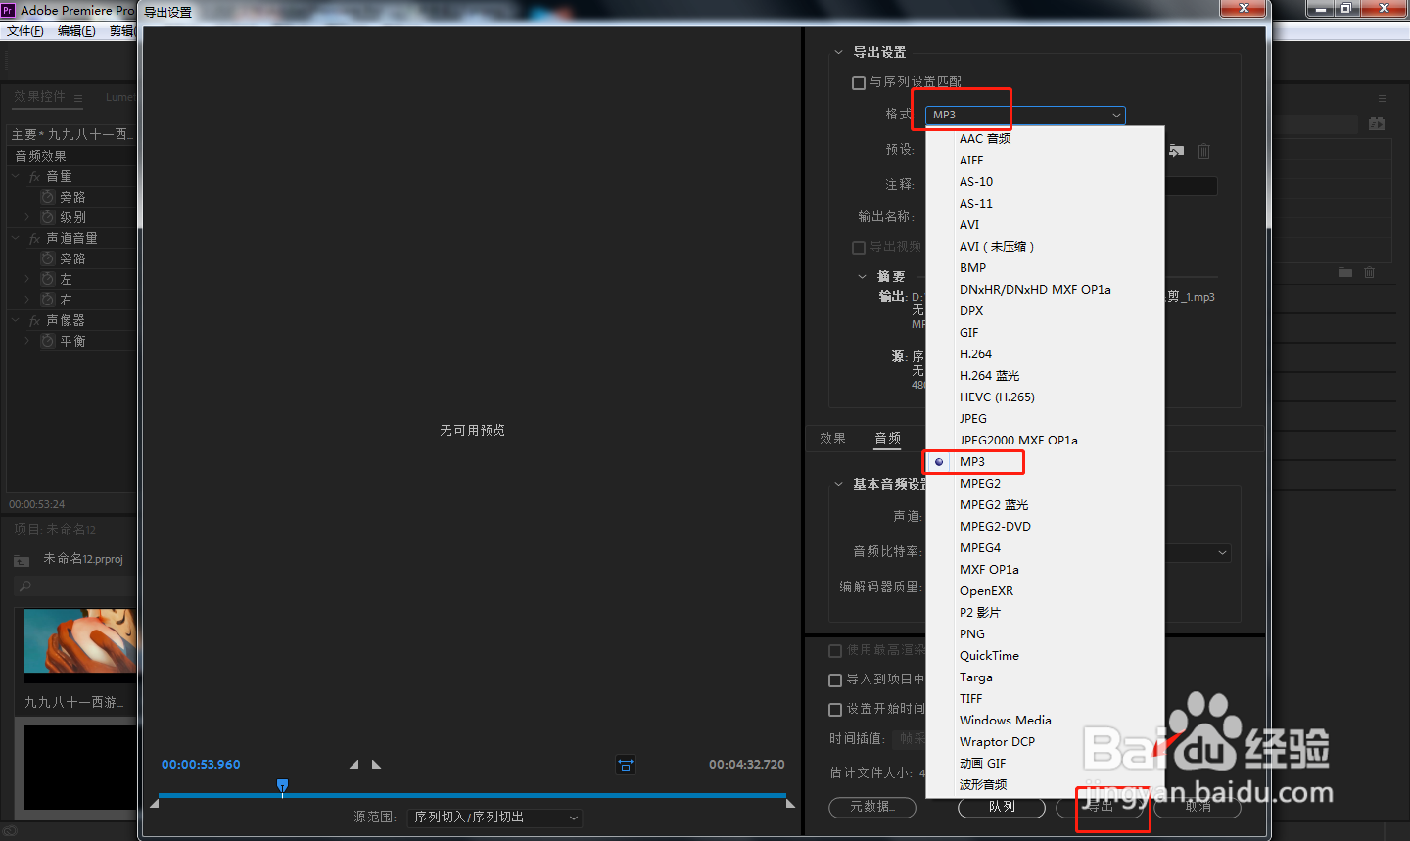Viewport: 1410px width, 841px height.
Task: Switch to the 音频 tab
Action: coord(888,439)
